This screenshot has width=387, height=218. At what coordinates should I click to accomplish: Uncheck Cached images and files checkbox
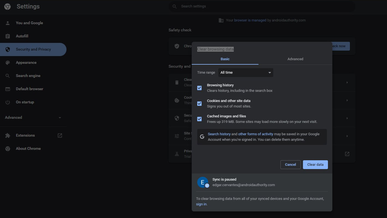pyautogui.click(x=199, y=119)
